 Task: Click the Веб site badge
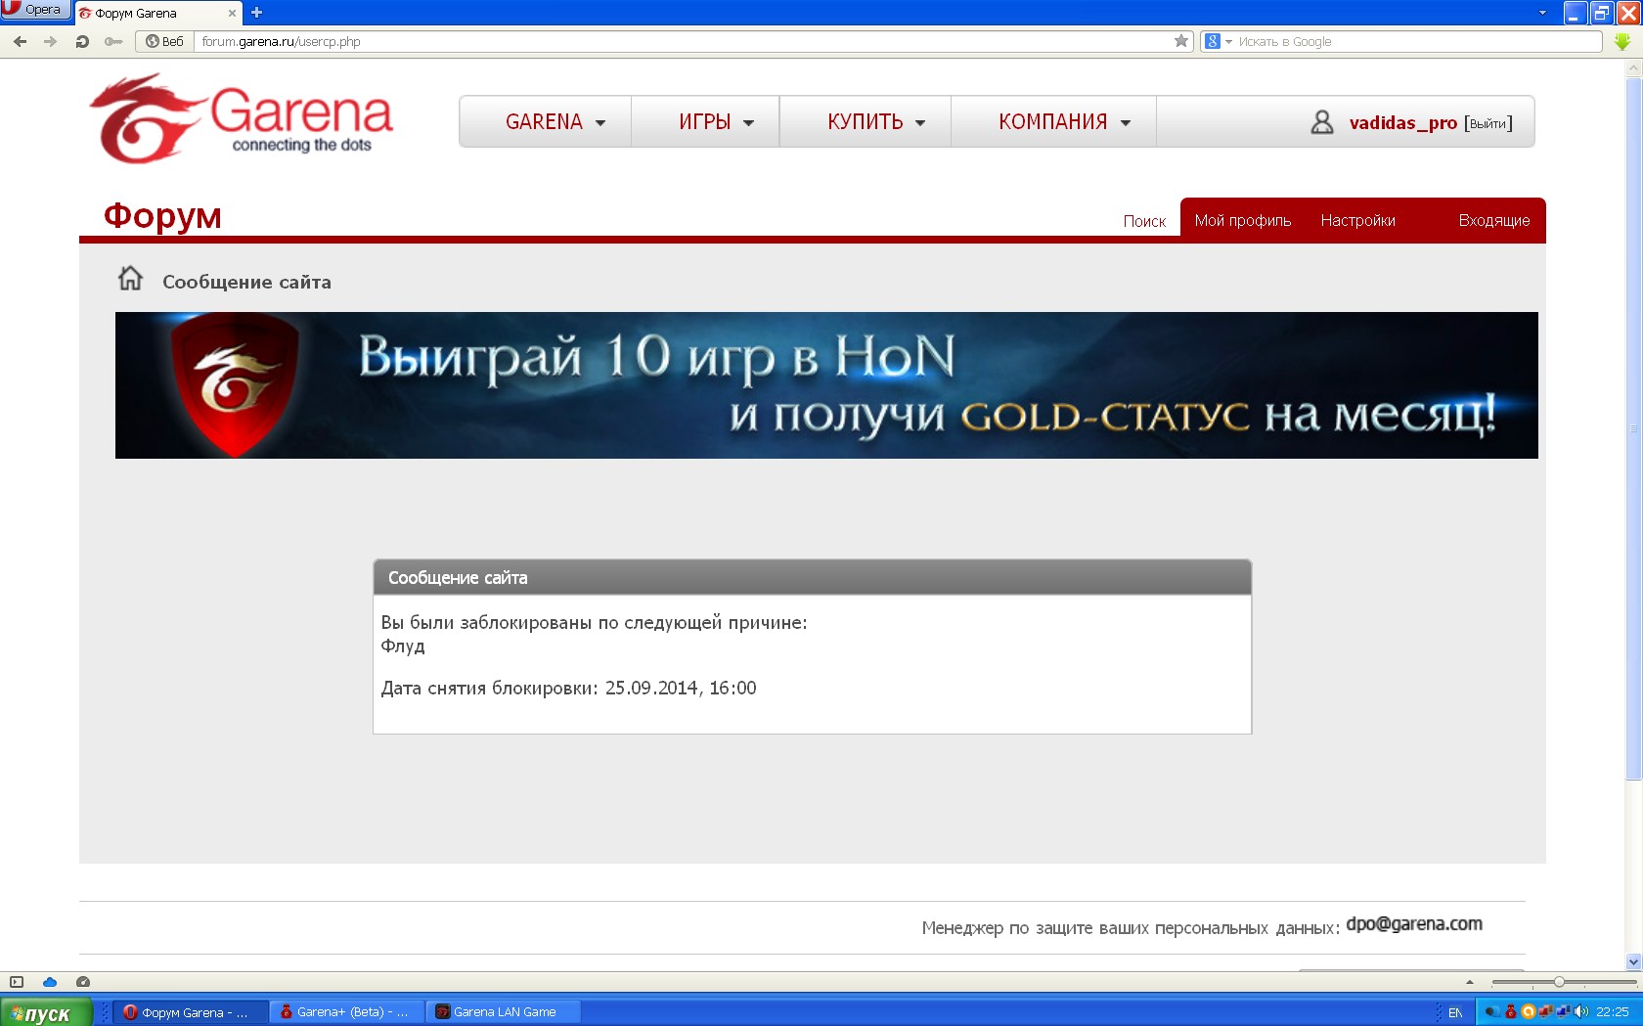tap(164, 41)
